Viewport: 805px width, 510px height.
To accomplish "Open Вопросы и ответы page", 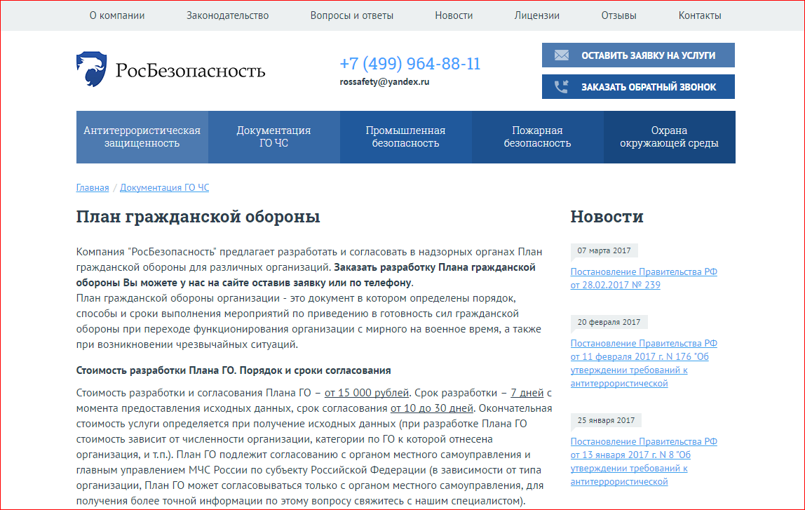I will [351, 15].
